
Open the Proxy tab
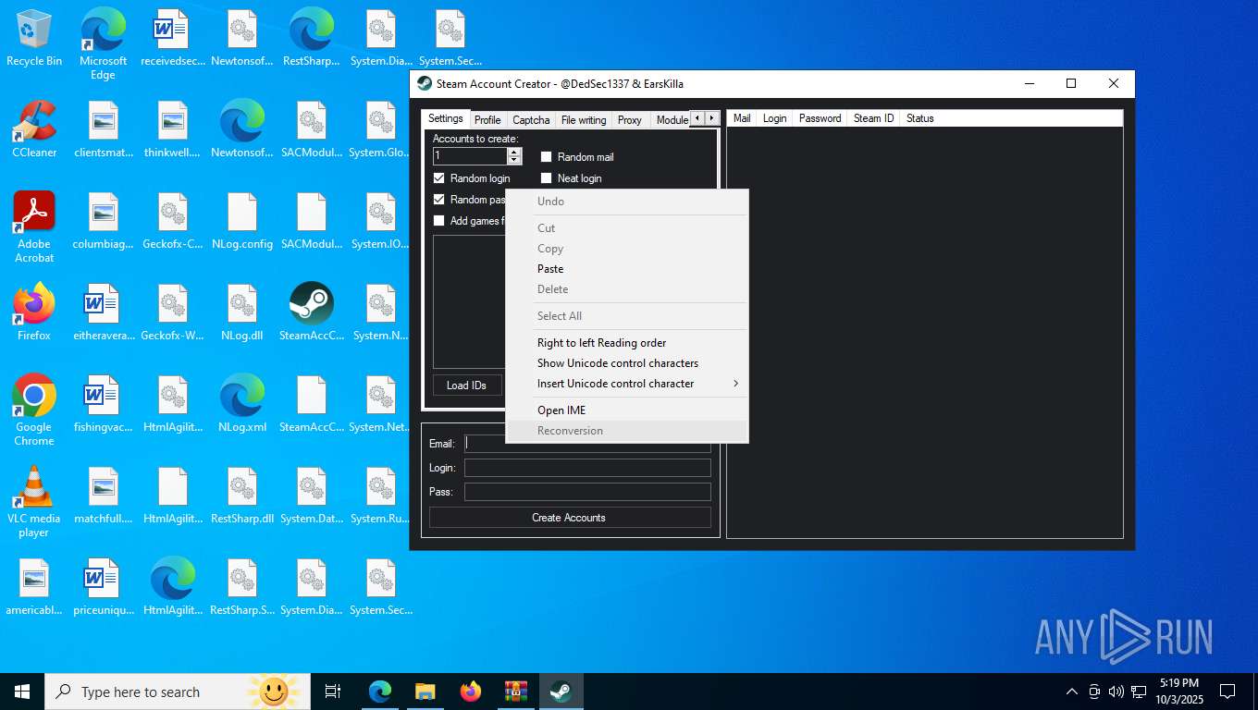tap(630, 120)
